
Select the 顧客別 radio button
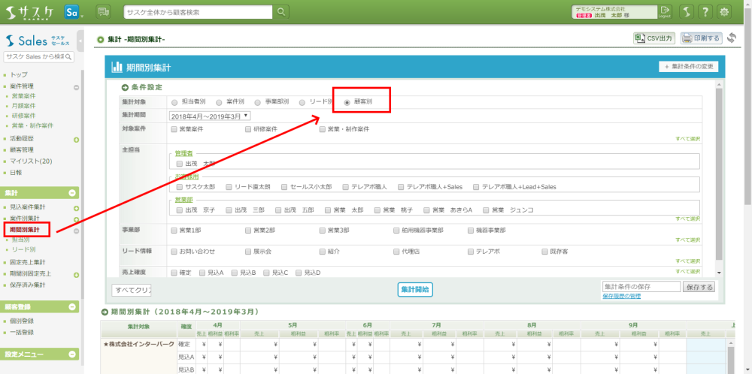347,101
